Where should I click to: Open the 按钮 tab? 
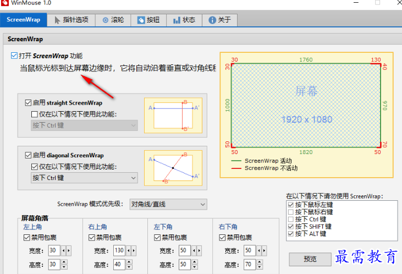point(148,20)
